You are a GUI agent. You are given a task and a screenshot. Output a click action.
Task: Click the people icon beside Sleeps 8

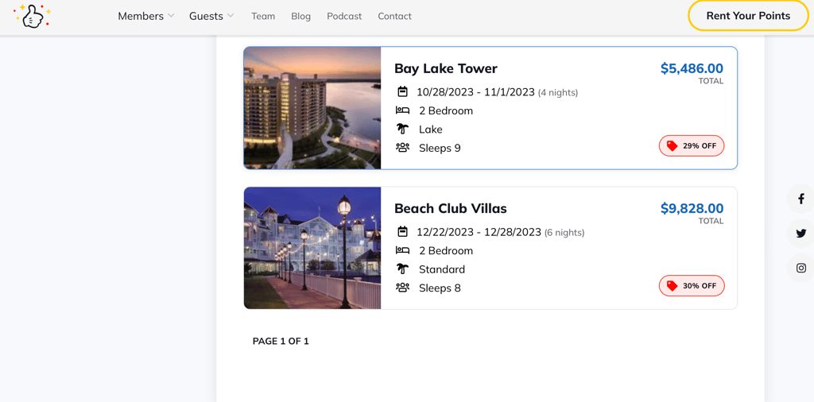click(402, 288)
